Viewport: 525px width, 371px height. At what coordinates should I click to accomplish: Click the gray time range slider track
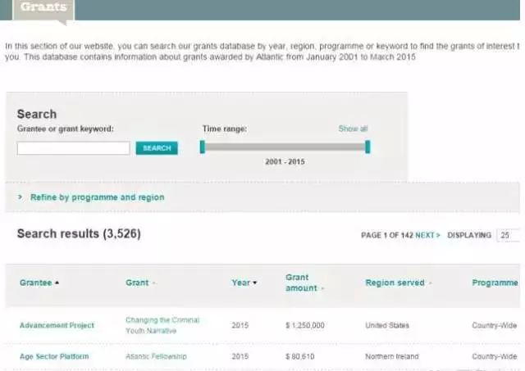coord(285,147)
